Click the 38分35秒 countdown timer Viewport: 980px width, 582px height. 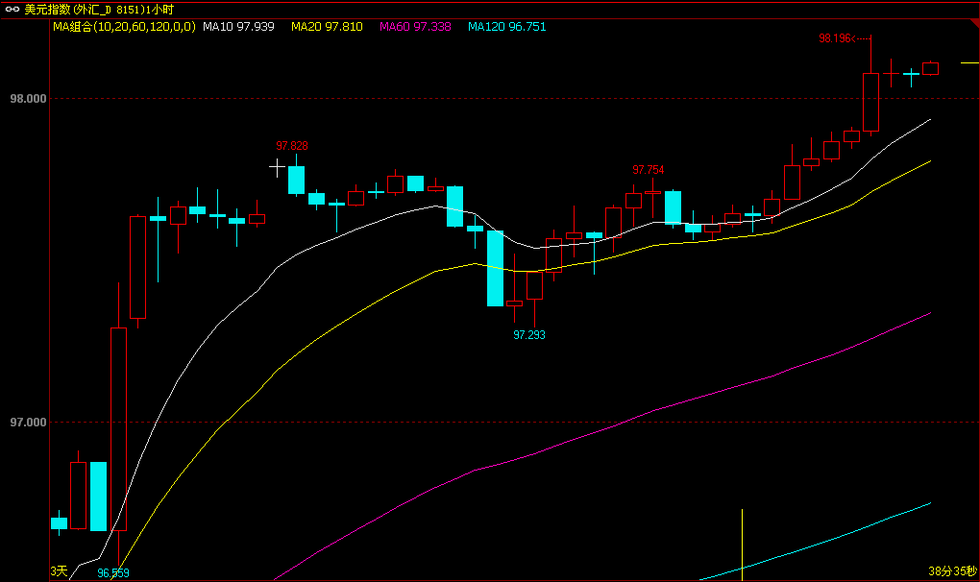point(952,570)
